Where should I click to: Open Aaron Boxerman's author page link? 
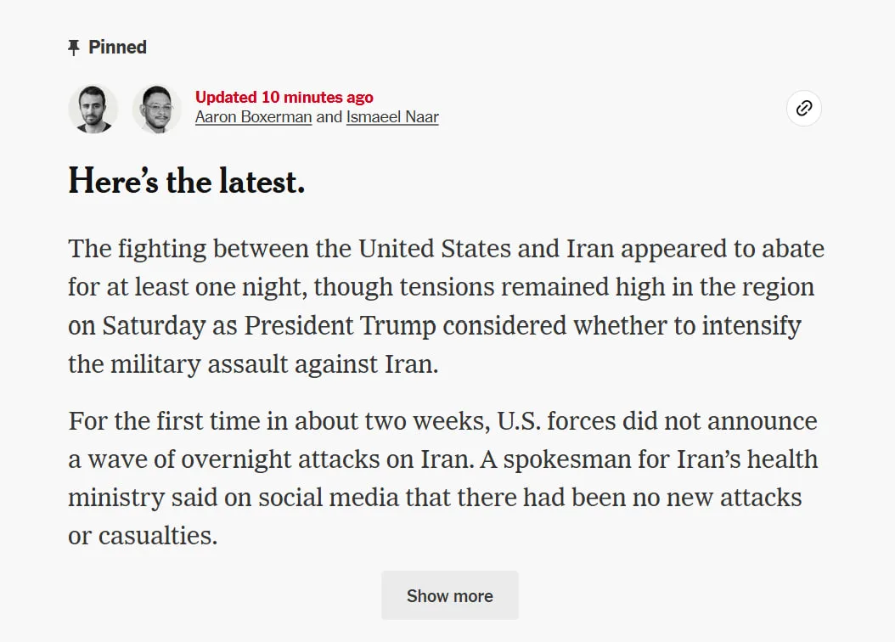point(253,117)
